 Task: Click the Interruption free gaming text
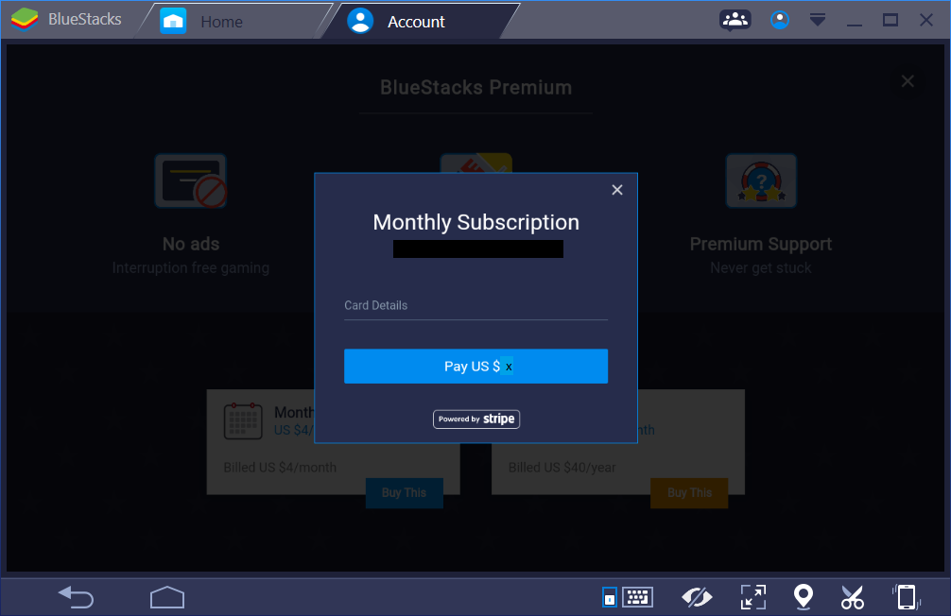(190, 268)
